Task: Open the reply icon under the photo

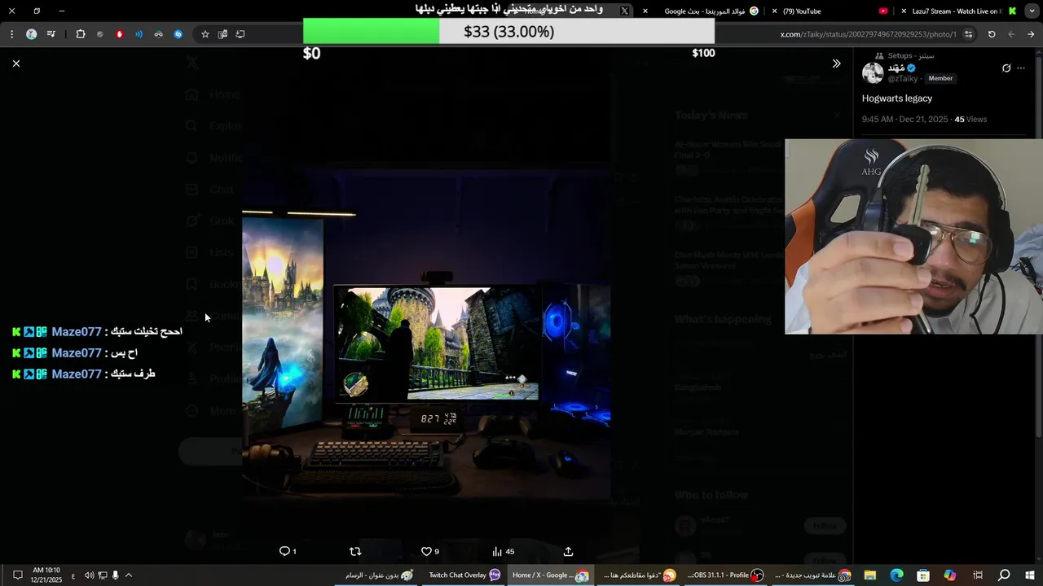Action: [285, 551]
